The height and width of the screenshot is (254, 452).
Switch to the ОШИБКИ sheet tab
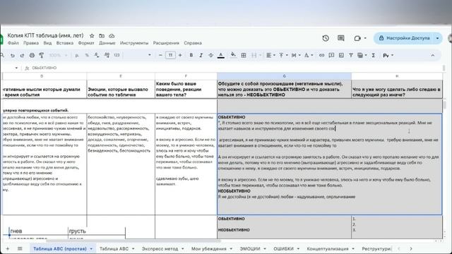(284, 248)
